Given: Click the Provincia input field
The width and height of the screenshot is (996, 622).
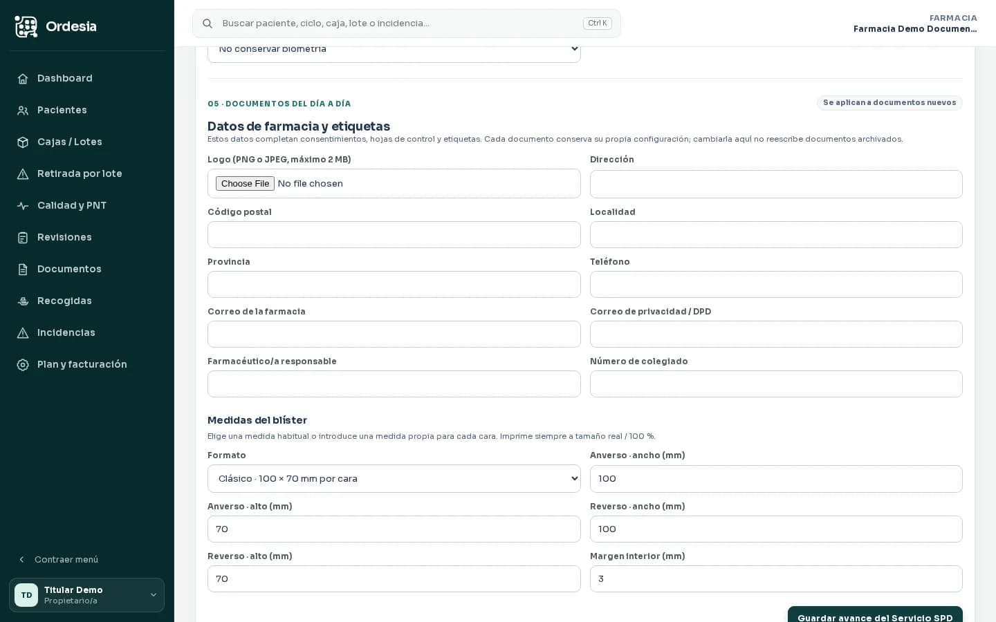Looking at the screenshot, I should pos(394,285).
